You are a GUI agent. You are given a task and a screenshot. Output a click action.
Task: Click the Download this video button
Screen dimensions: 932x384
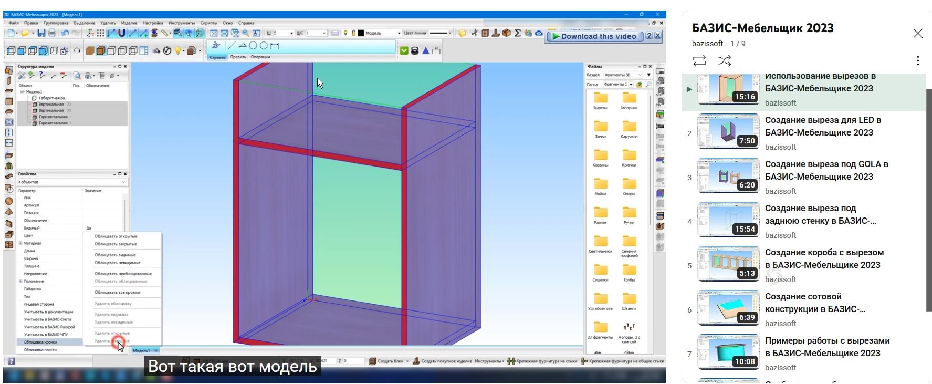pos(594,36)
